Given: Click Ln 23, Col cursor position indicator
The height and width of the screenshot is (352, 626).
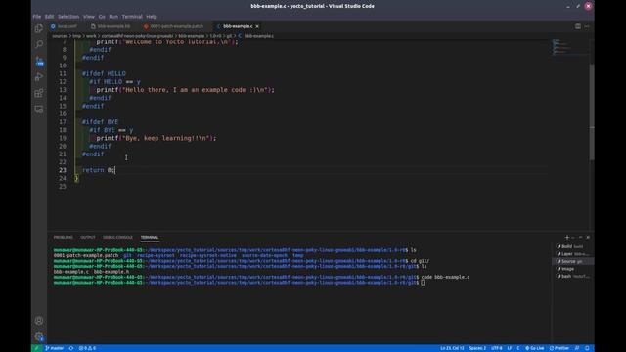Looking at the screenshot, I should tap(452, 348).
